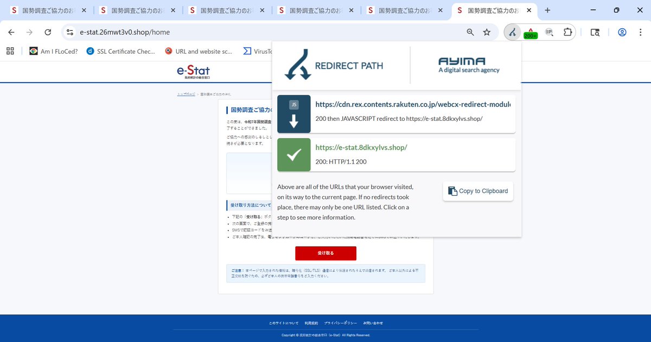This screenshot has height=342, width=651.
Task: Click Copy to Clipboard button
Action: 478,191
